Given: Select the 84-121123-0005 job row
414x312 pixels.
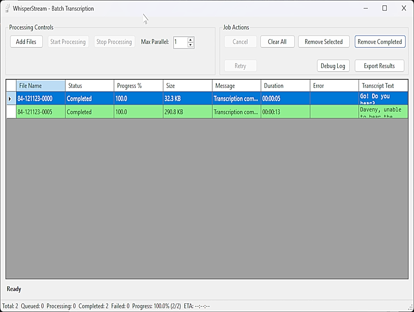Looking at the screenshot, I should click(40, 112).
